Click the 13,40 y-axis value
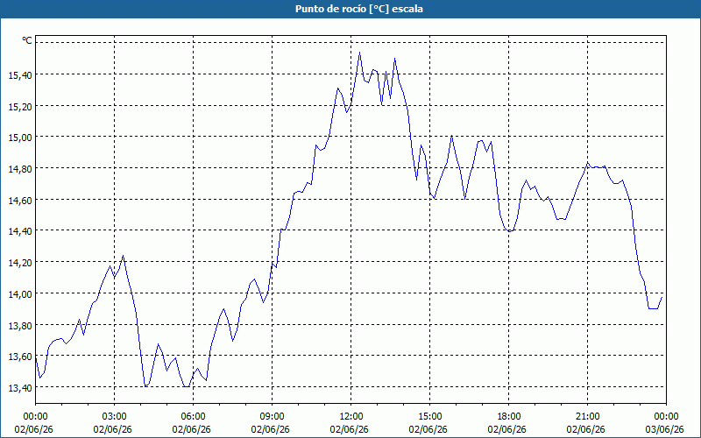 click(20, 388)
